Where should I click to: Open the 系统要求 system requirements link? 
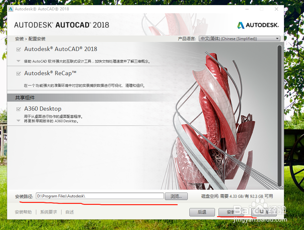49,212
